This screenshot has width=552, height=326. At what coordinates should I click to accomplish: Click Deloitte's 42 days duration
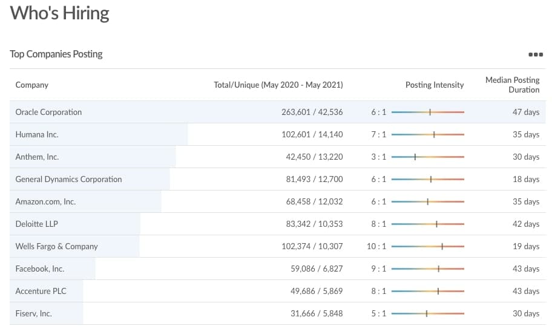pyautogui.click(x=526, y=224)
